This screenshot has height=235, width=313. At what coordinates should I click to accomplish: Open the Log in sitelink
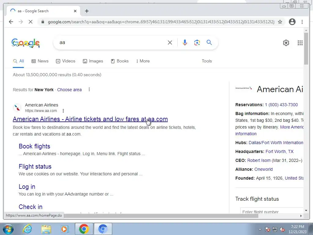tap(27, 187)
